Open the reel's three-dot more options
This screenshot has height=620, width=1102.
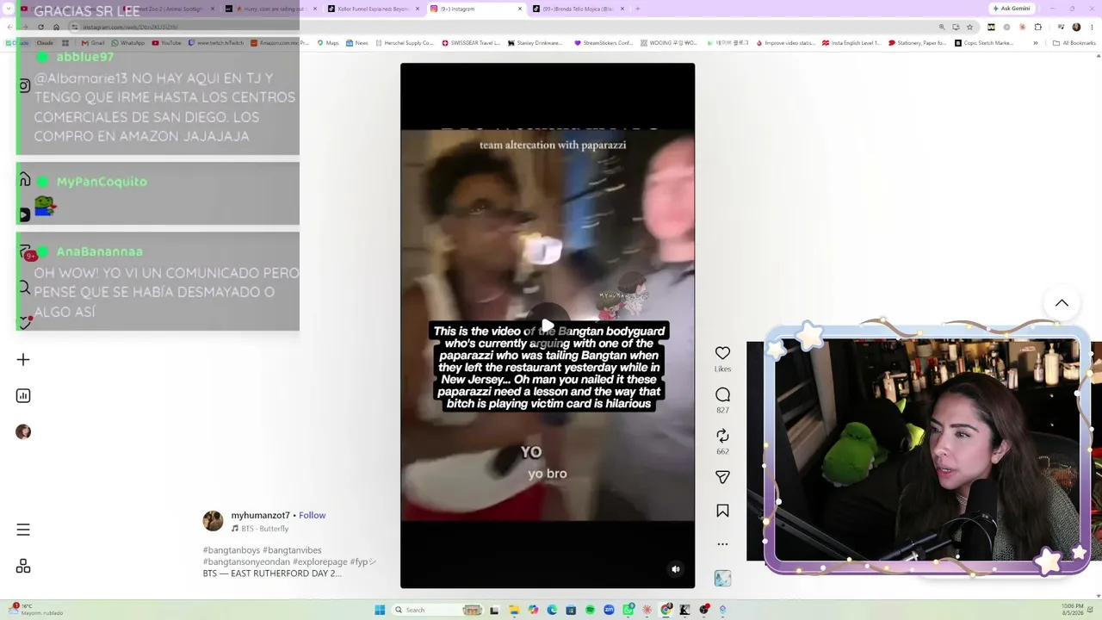(x=722, y=544)
